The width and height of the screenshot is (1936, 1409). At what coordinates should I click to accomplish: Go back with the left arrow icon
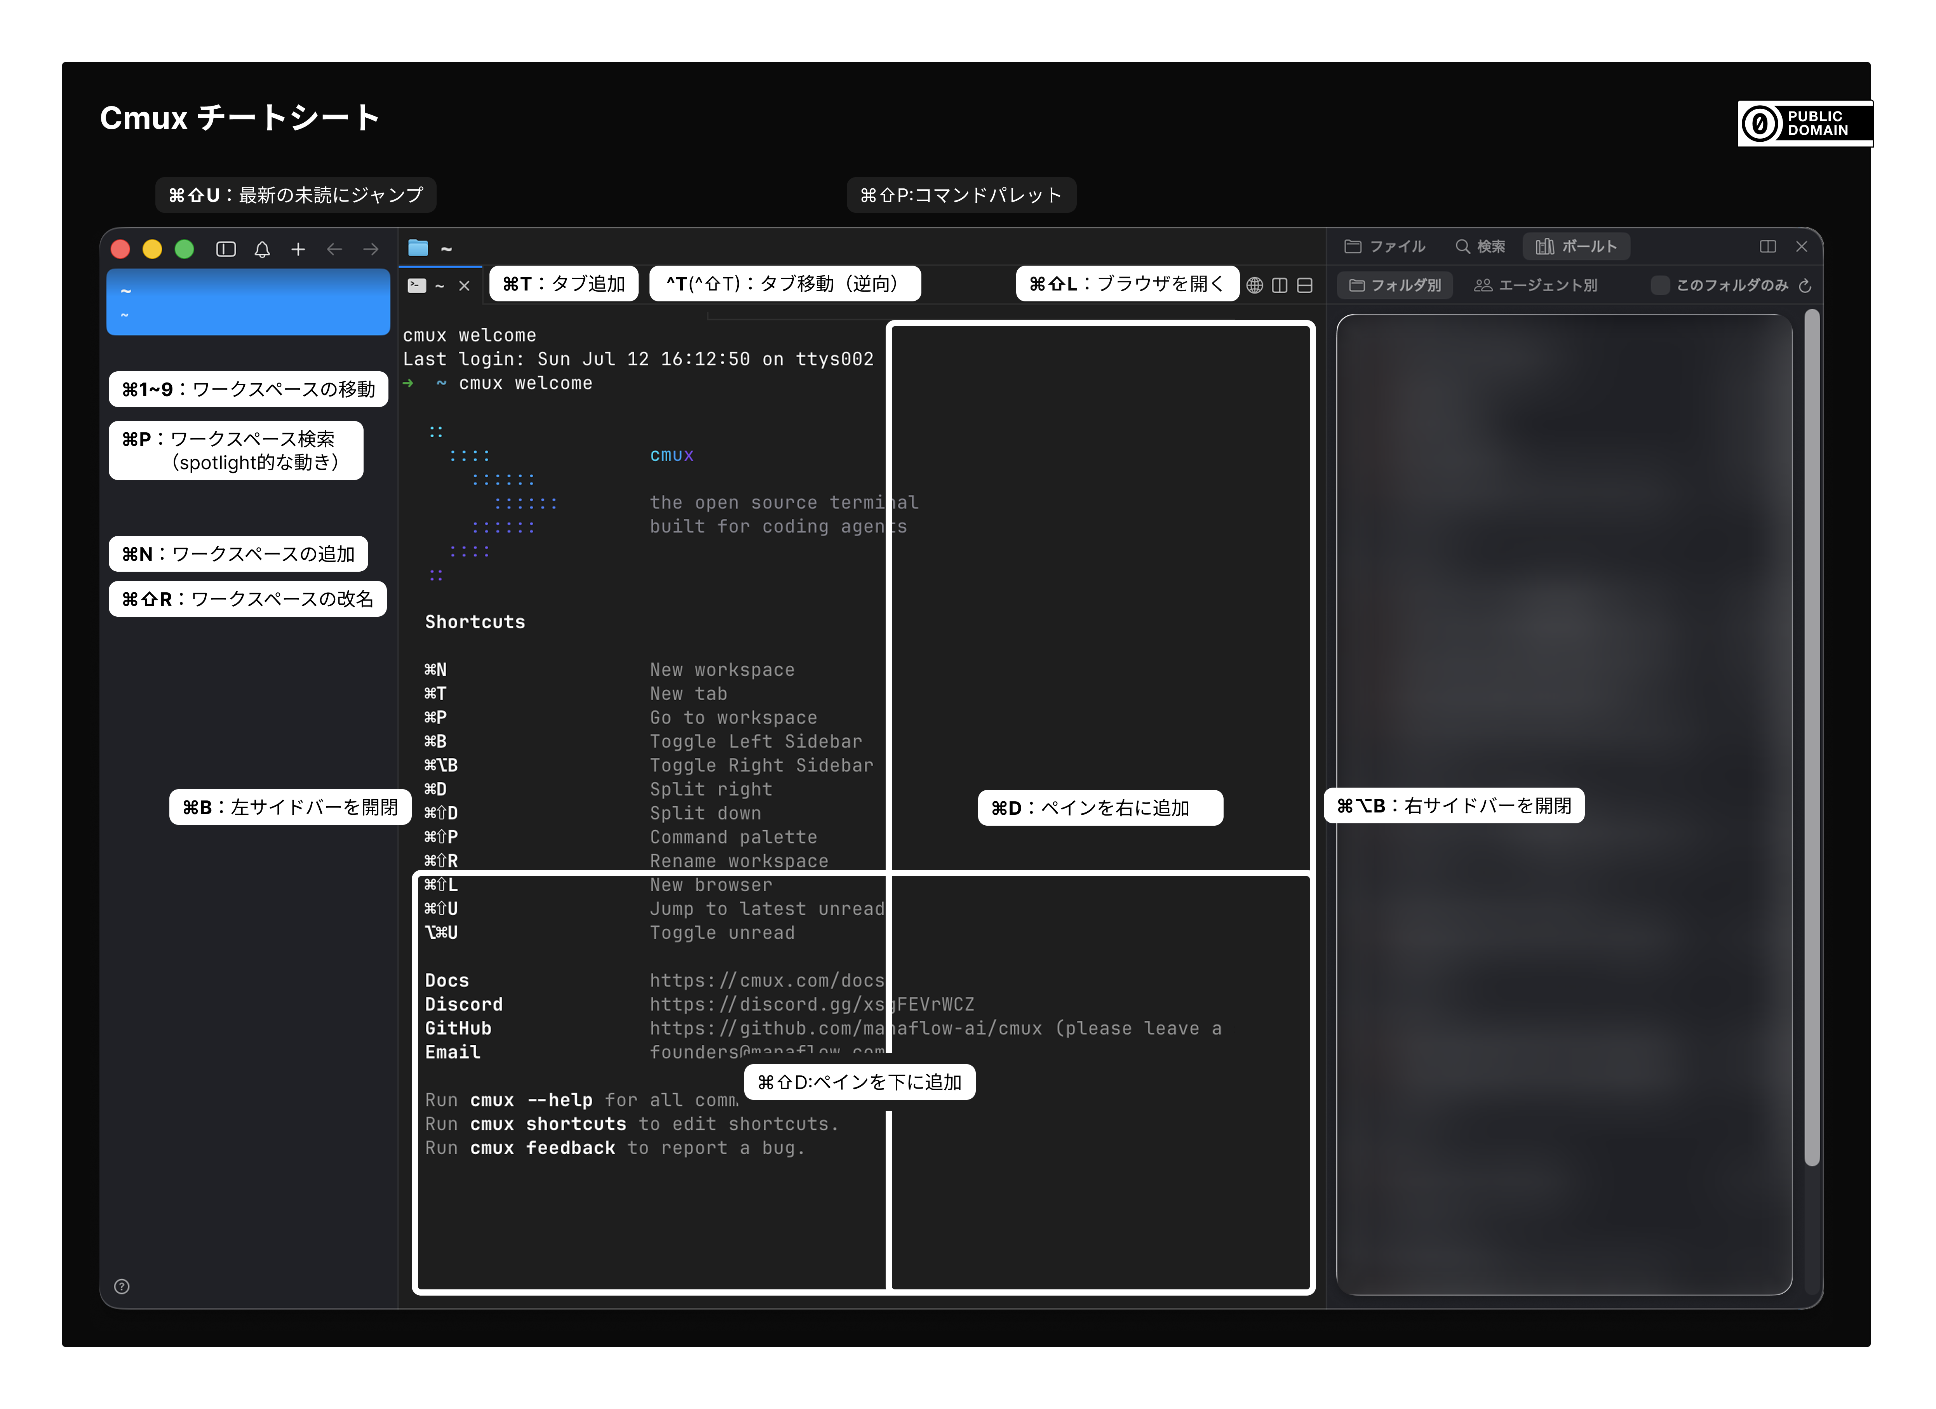click(x=334, y=249)
